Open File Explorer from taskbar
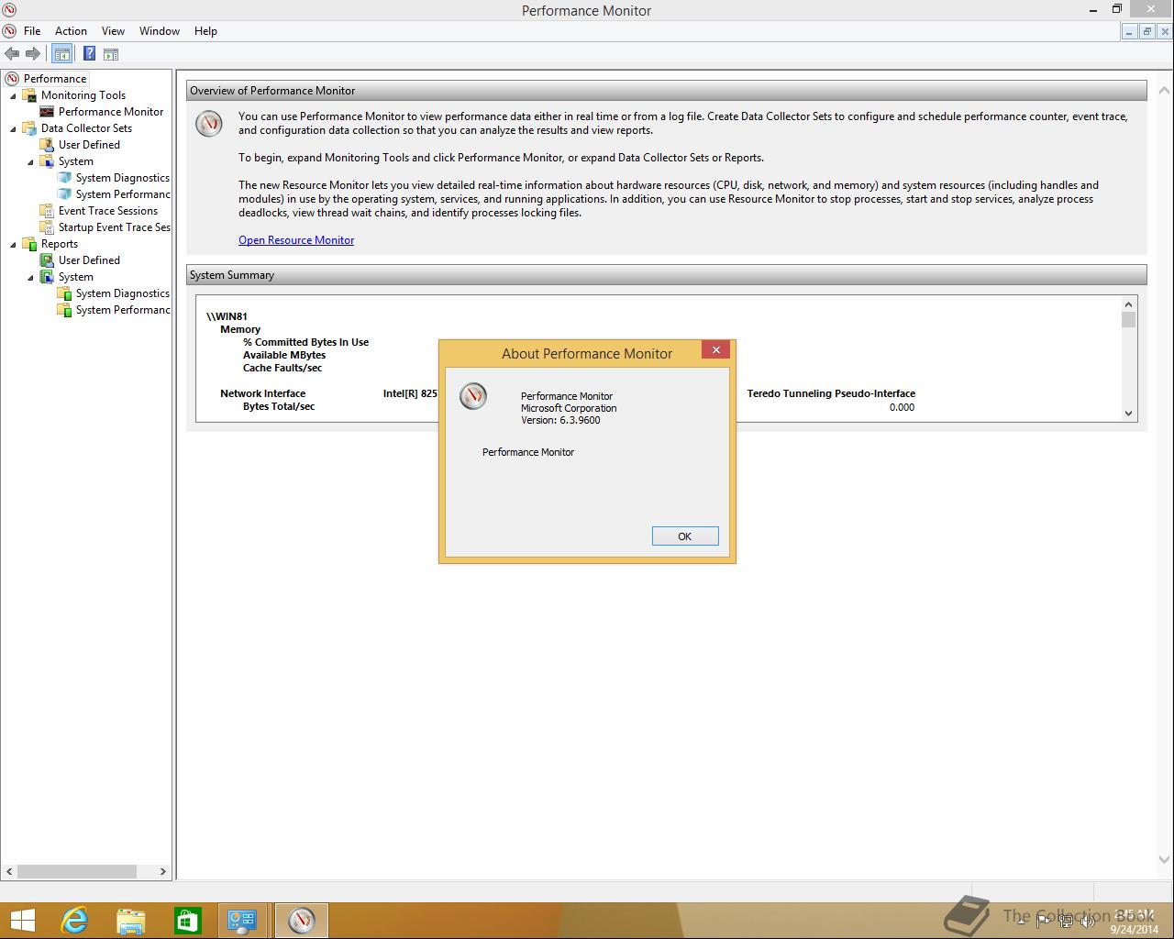Image resolution: width=1174 pixels, height=939 pixels. click(x=131, y=920)
